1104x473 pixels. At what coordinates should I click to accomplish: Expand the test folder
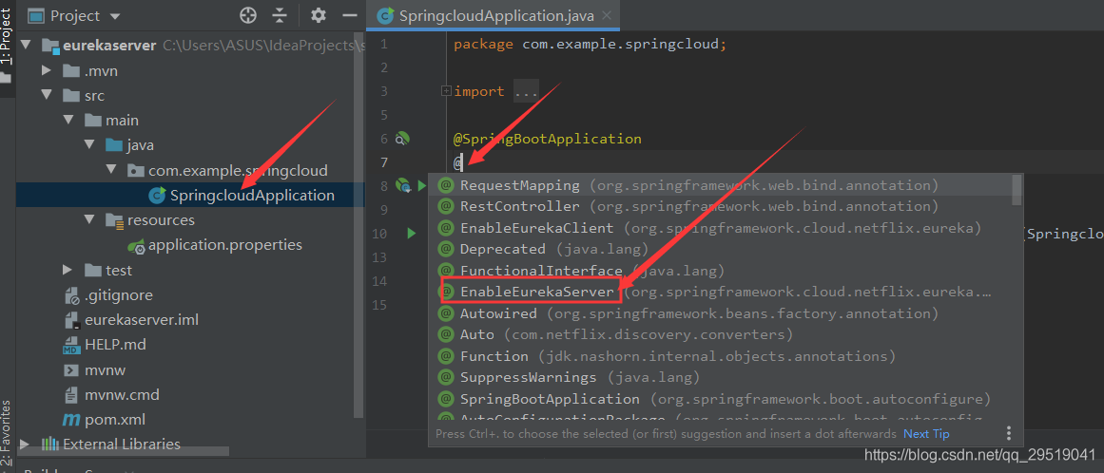pos(68,270)
